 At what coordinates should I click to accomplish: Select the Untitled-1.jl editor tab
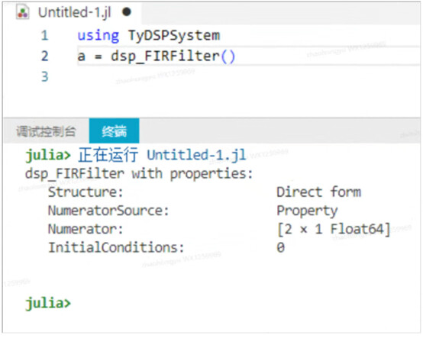[x=73, y=12]
